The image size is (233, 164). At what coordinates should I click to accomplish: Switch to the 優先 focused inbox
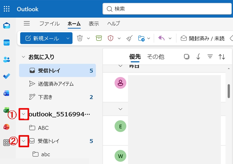click(135, 57)
